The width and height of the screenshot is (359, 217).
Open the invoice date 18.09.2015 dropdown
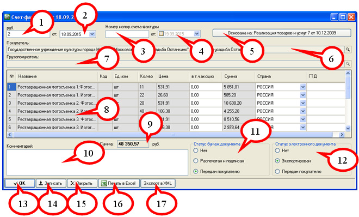click(92, 34)
